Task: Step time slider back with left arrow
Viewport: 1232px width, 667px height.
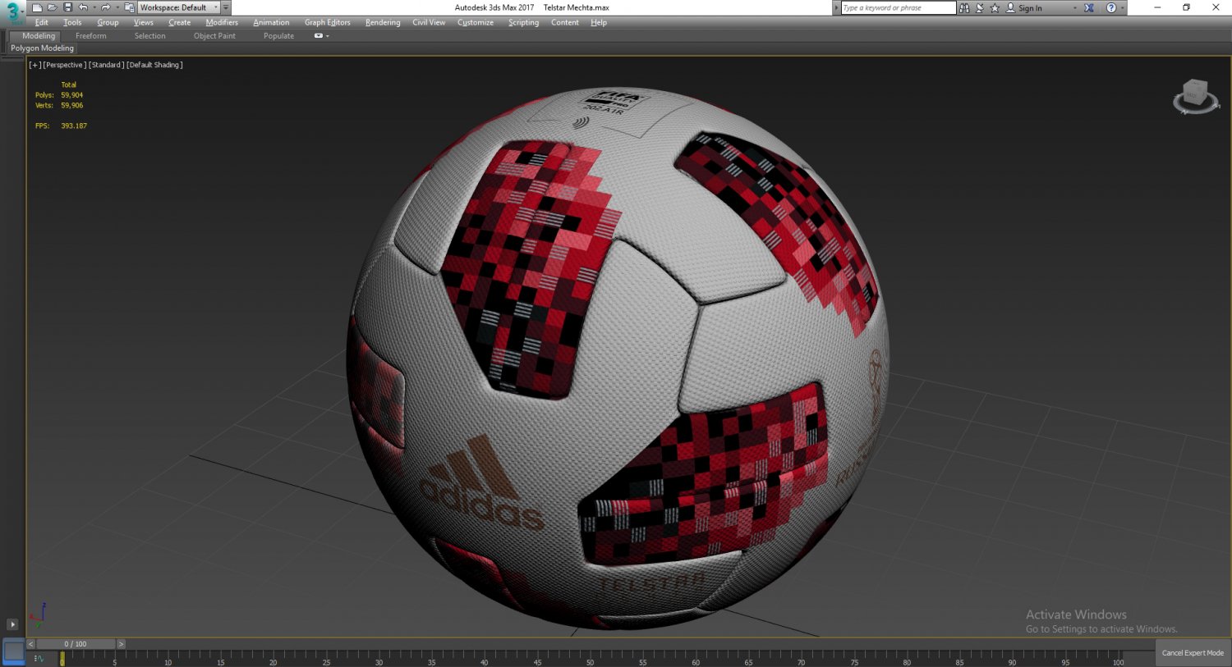Action: click(31, 644)
